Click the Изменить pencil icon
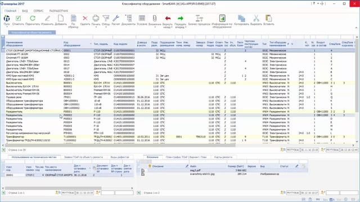 point(47,19)
